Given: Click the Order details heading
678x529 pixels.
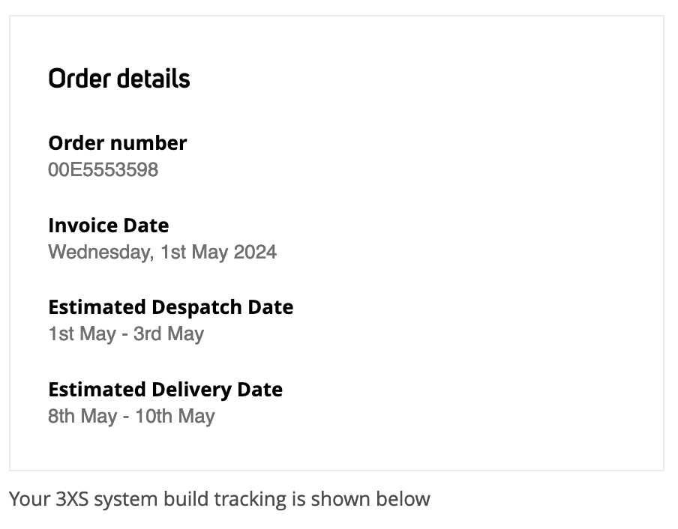Looking at the screenshot, I should click(119, 79).
